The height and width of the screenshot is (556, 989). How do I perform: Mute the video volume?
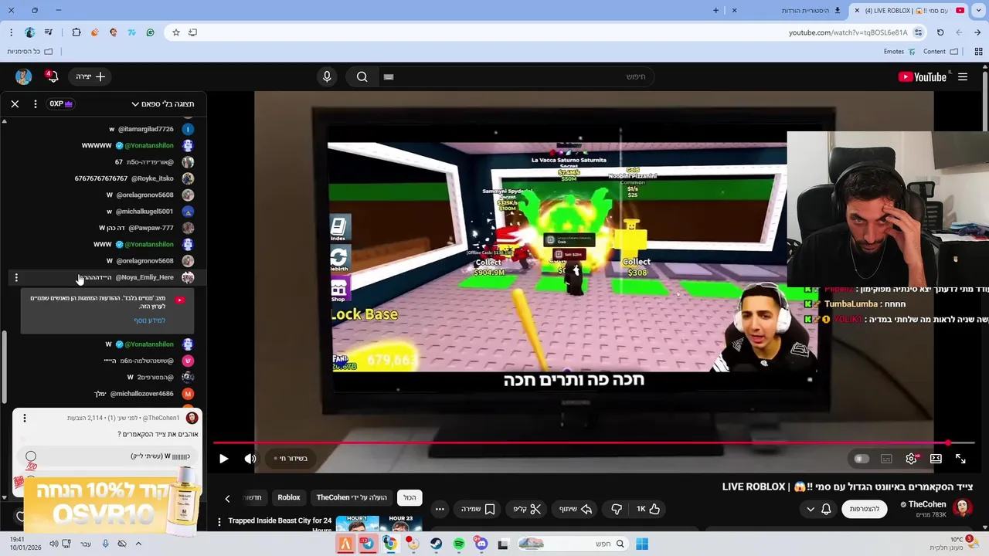(250, 459)
